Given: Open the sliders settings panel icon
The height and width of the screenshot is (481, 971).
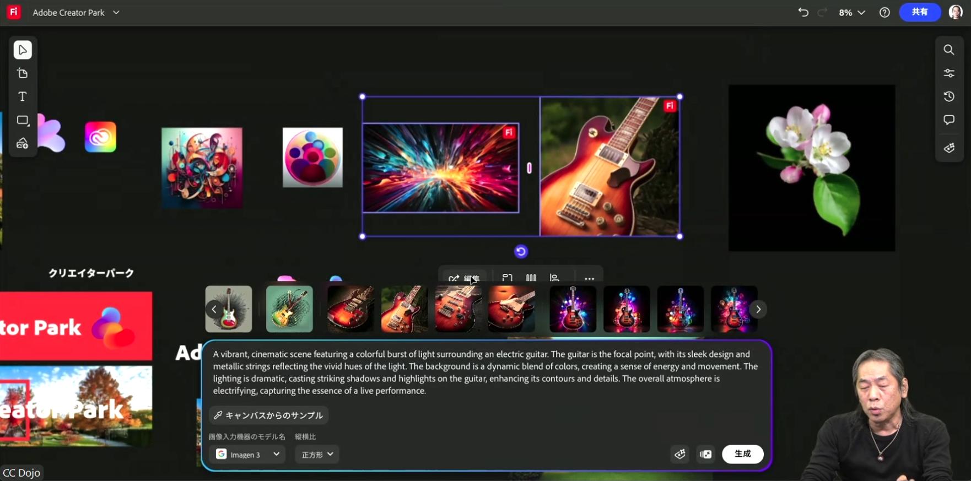Looking at the screenshot, I should (x=949, y=73).
